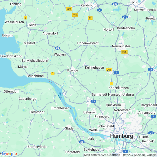The image size is (157, 157).
Task: Click the A210 highway shield near Kiel
Action: [115, 4]
